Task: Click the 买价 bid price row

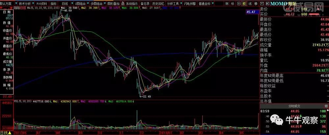Action: point(294,14)
